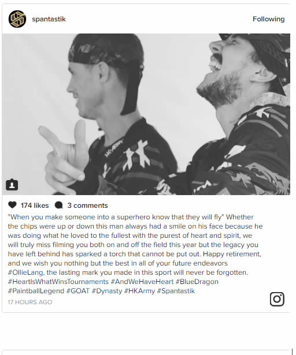Open the #PaintballLegend hashtag
Image resolution: width=296 pixels, height=355 pixels.
[x=36, y=291]
